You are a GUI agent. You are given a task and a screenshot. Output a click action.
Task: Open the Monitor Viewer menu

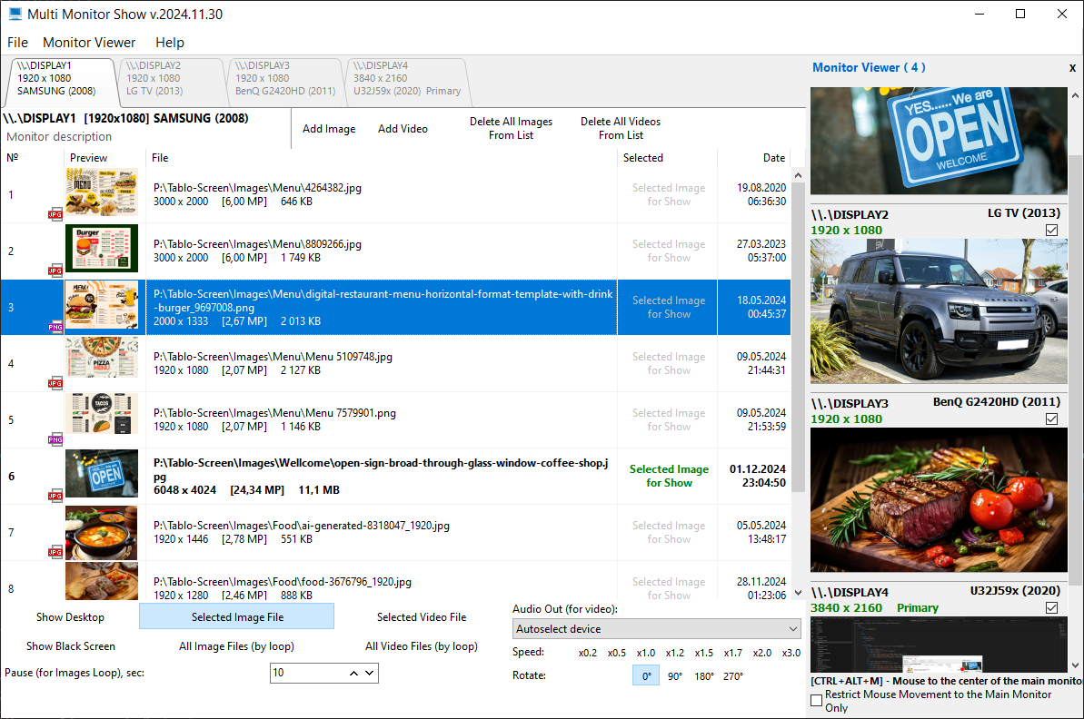pos(89,42)
